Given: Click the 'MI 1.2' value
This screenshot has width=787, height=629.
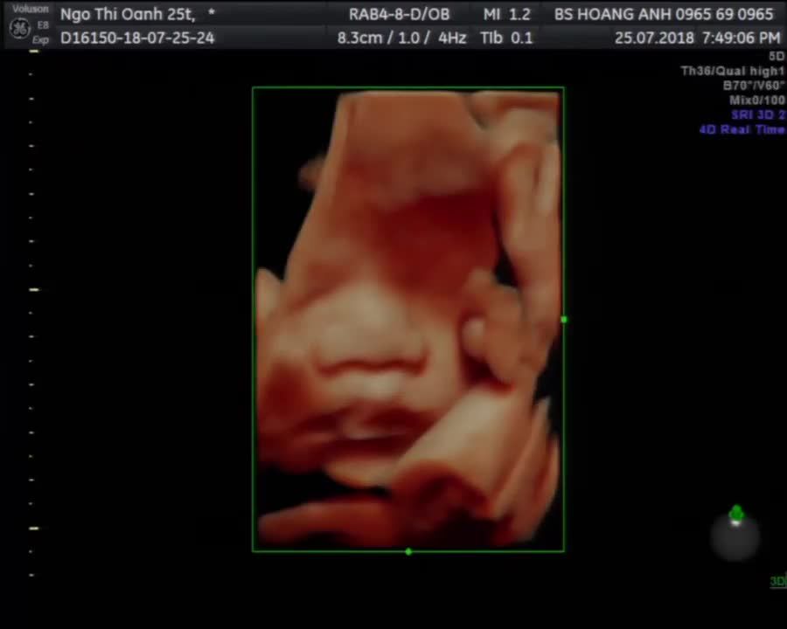Looking at the screenshot, I should click(507, 15).
